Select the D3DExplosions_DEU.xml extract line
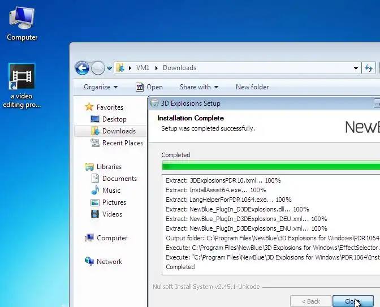The width and height of the screenshot is (380, 307). (x=246, y=219)
